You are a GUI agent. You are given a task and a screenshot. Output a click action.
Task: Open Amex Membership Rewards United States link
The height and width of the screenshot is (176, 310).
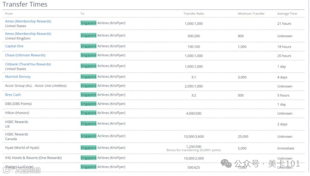(x=28, y=21)
